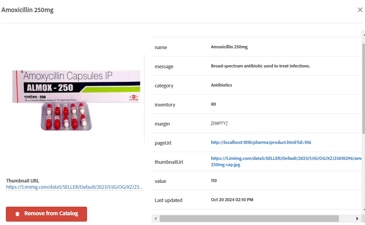Select the inventory value '80'
The width and height of the screenshot is (365, 225).
pos(214,104)
